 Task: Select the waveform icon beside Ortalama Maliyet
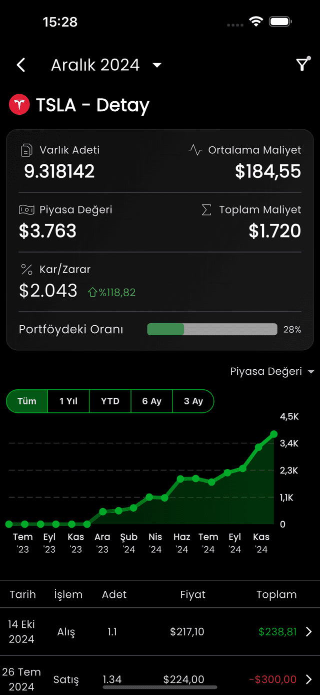(x=194, y=149)
